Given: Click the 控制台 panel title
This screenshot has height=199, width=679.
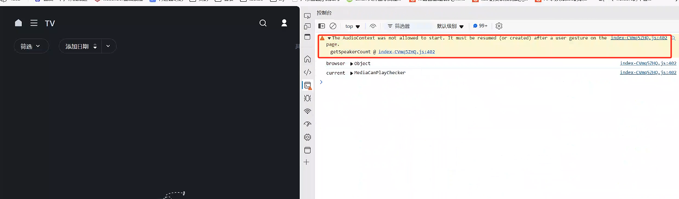Looking at the screenshot, I should click(324, 13).
